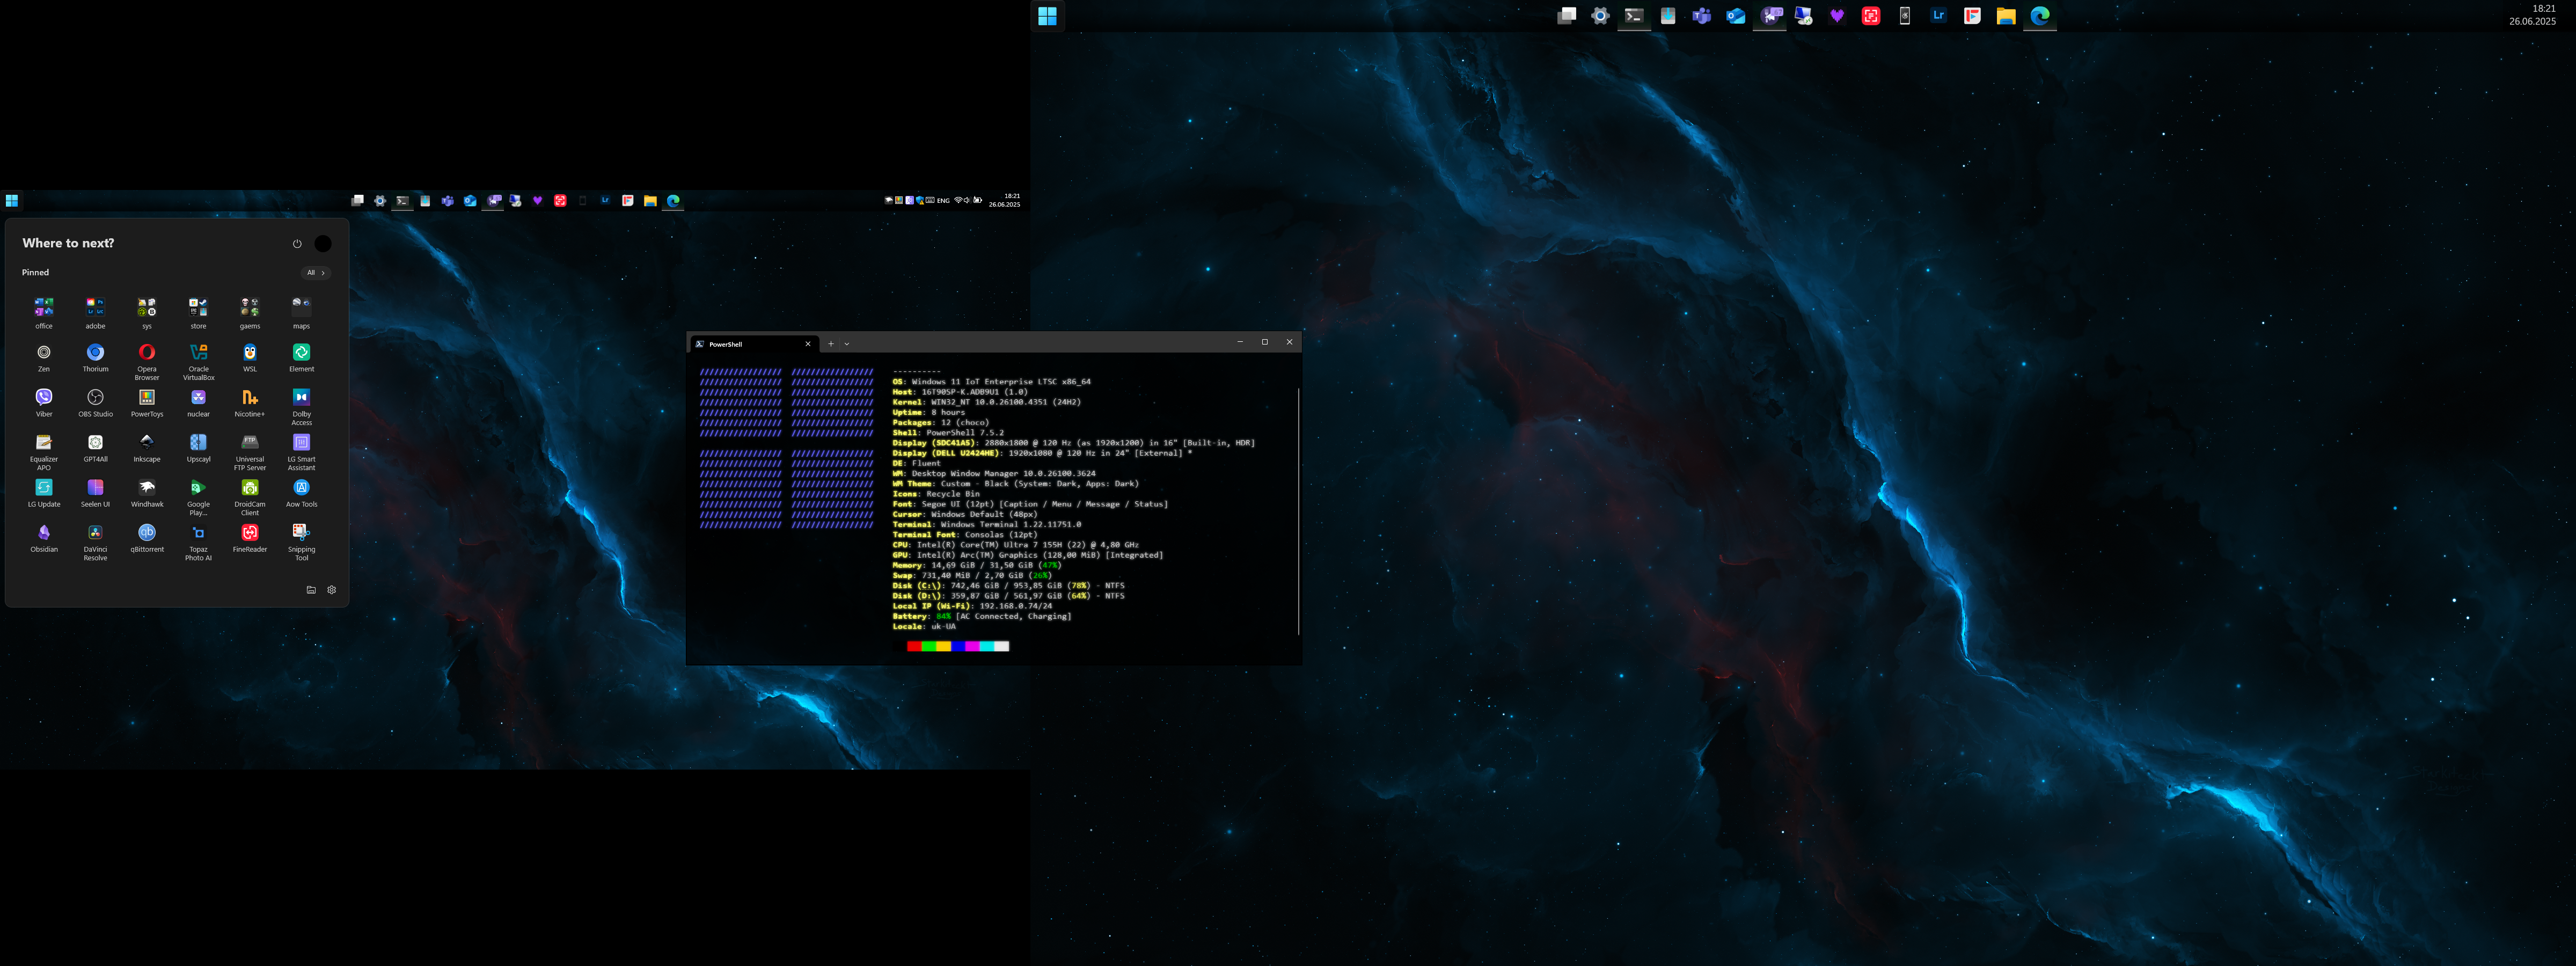Expand All apps list via 'All' button

pyautogui.click(x=315, y=273)
